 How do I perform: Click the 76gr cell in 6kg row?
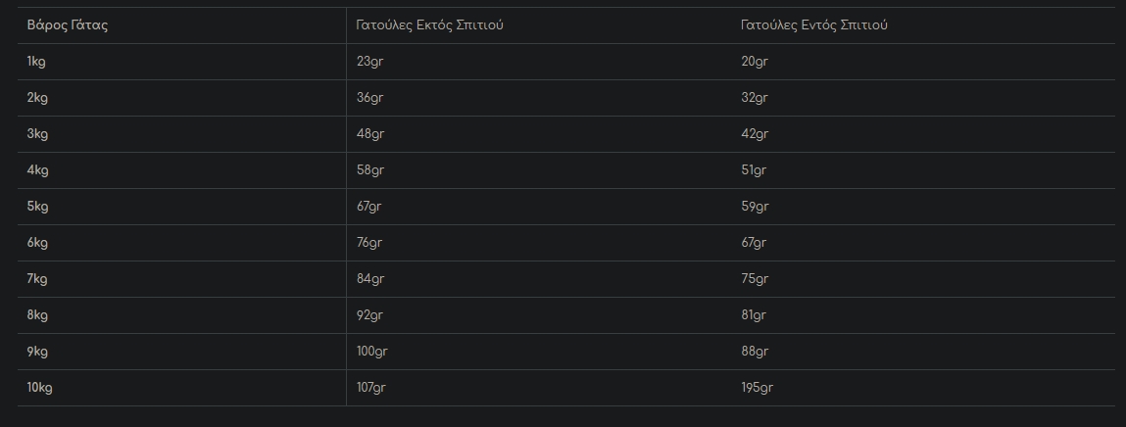pyautogui.click(x=369, y=243)
